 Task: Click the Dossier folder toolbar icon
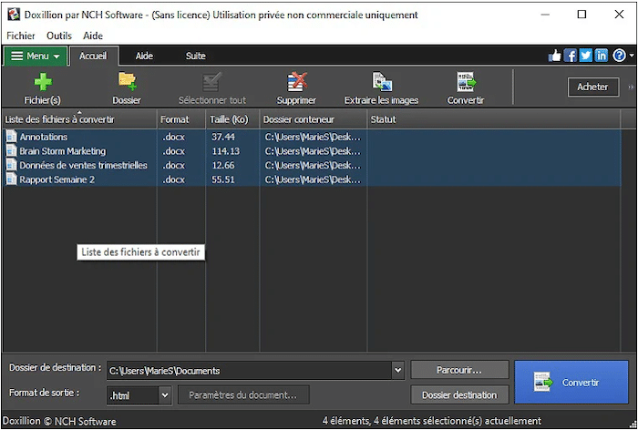click(x=127, y=82)
